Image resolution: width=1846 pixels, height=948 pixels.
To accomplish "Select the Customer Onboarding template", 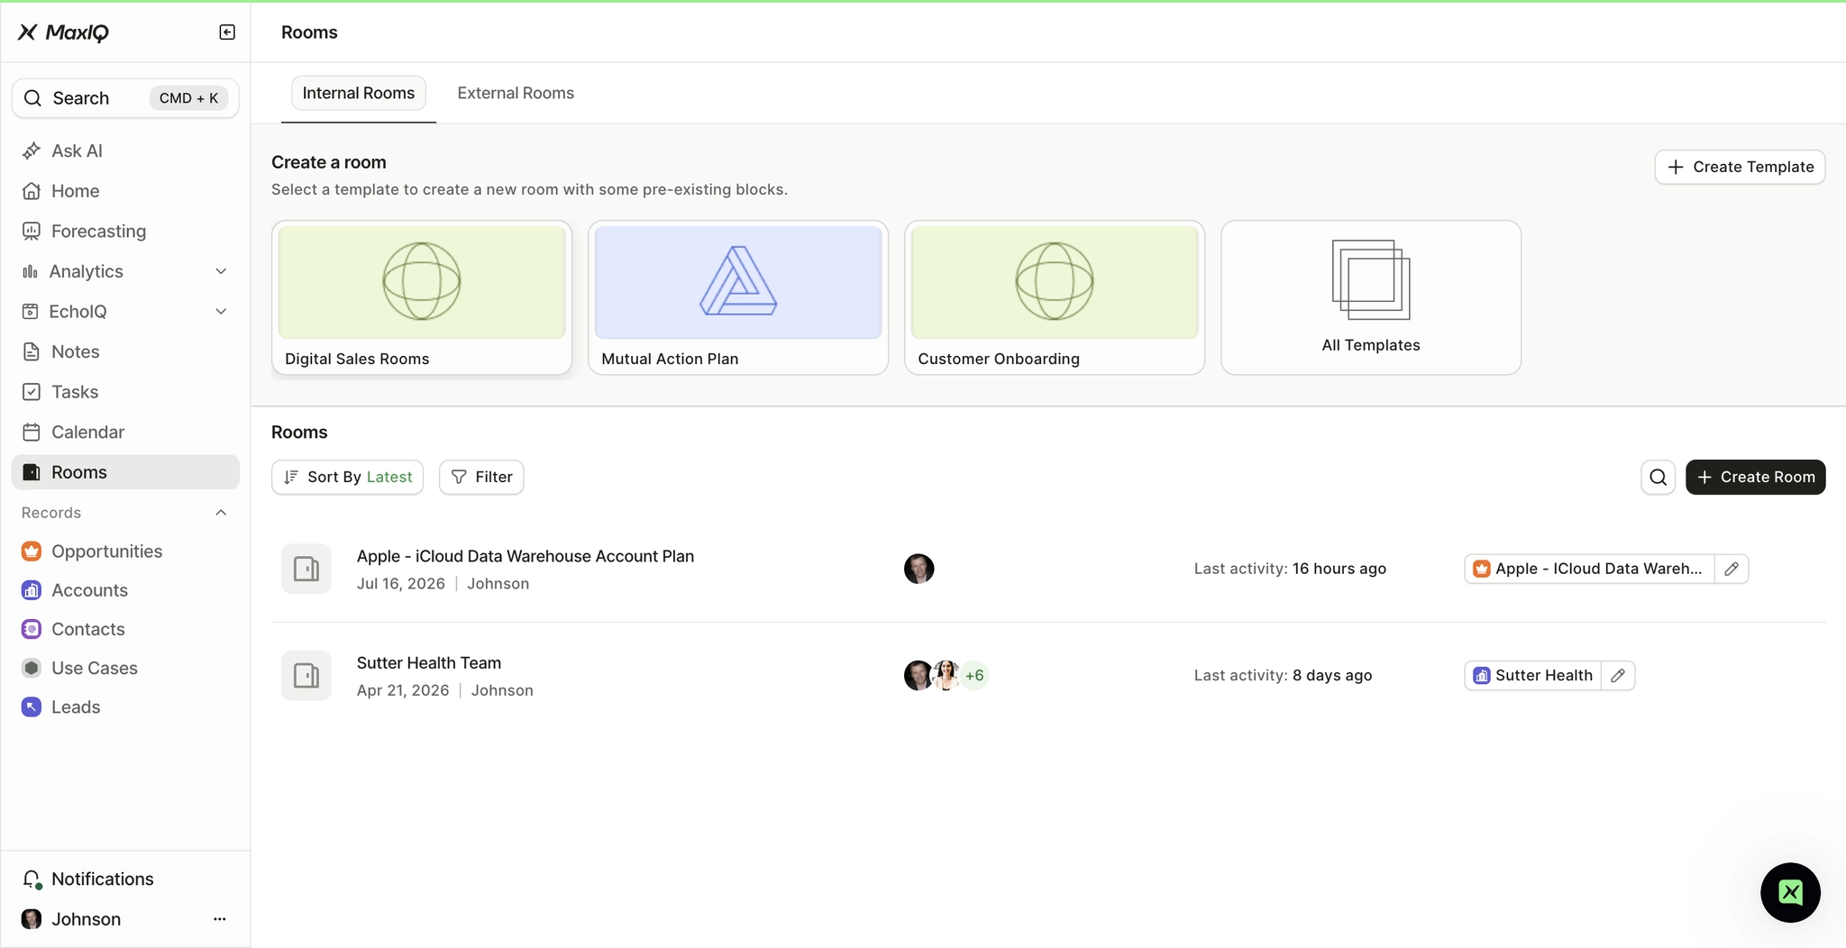I will [x=1055, y=297].
